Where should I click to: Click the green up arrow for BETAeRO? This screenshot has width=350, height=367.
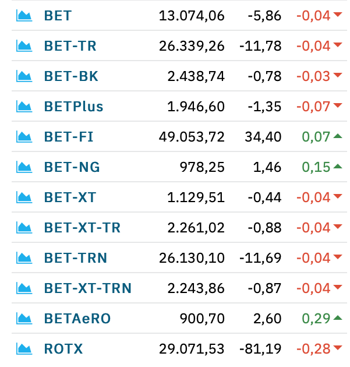coord(338,317)
